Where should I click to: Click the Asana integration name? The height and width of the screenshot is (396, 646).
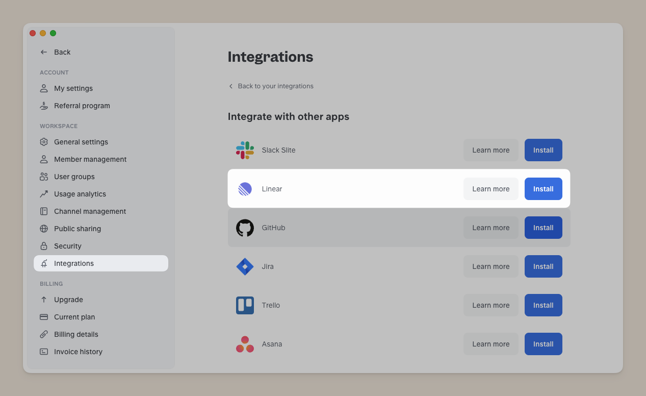click(x=272, y=344)
